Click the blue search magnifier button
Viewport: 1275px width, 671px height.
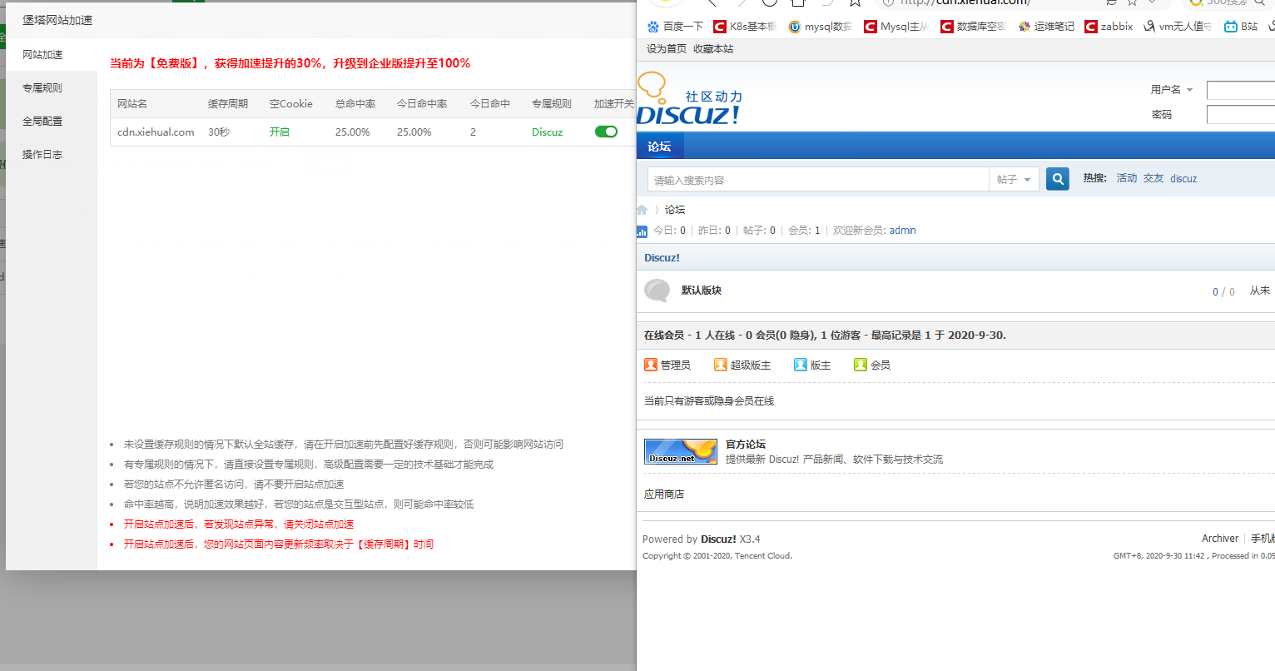pyautogui.click(x=1058, y=179)
